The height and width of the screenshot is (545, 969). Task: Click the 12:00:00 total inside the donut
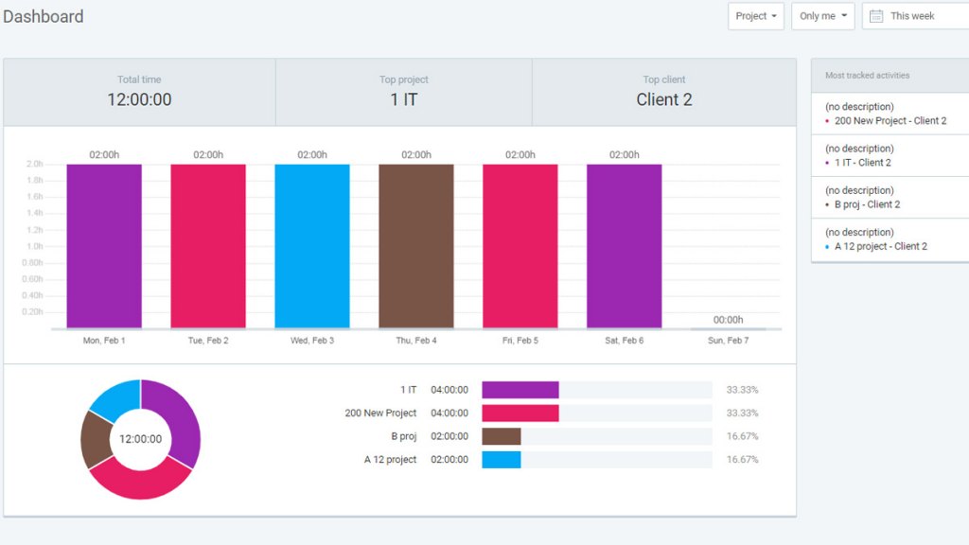140,437
